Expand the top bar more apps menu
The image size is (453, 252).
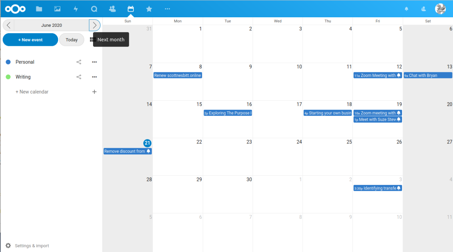click(167, 9)
